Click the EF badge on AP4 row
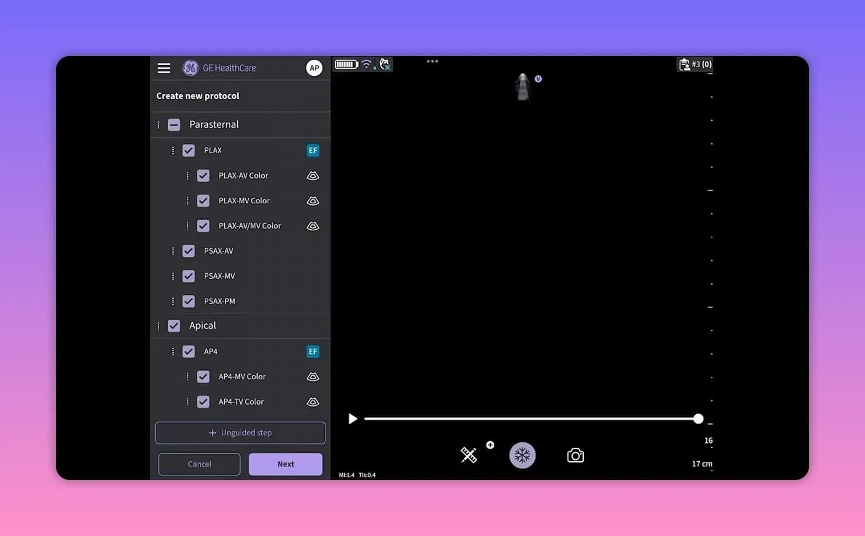 click(x=313, y=352)
